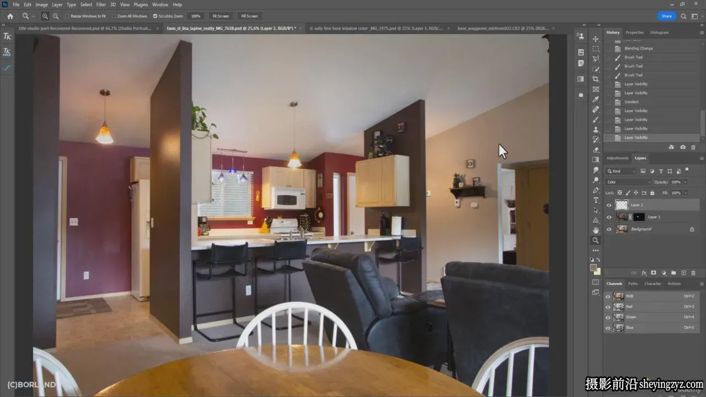Toggle Blue channel visibility
Viewport: 706px width, 397px height.
608,328
